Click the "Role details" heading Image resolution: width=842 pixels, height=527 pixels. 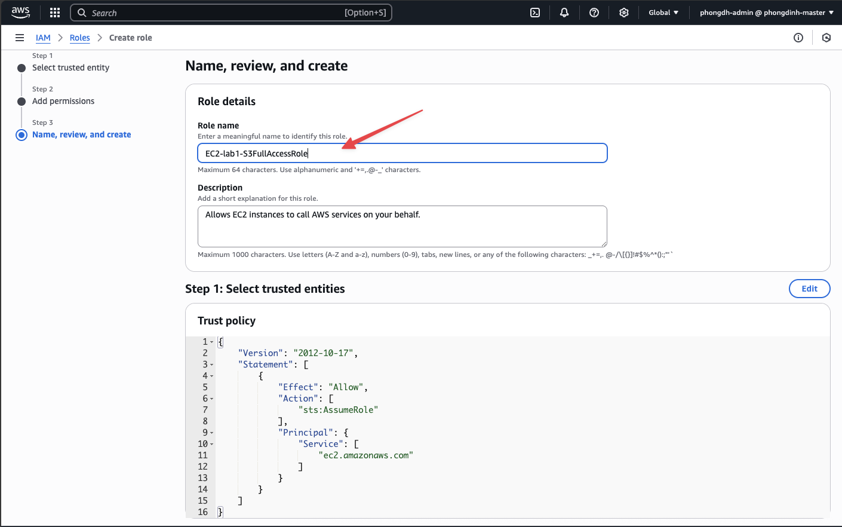(x=227, y=102)
